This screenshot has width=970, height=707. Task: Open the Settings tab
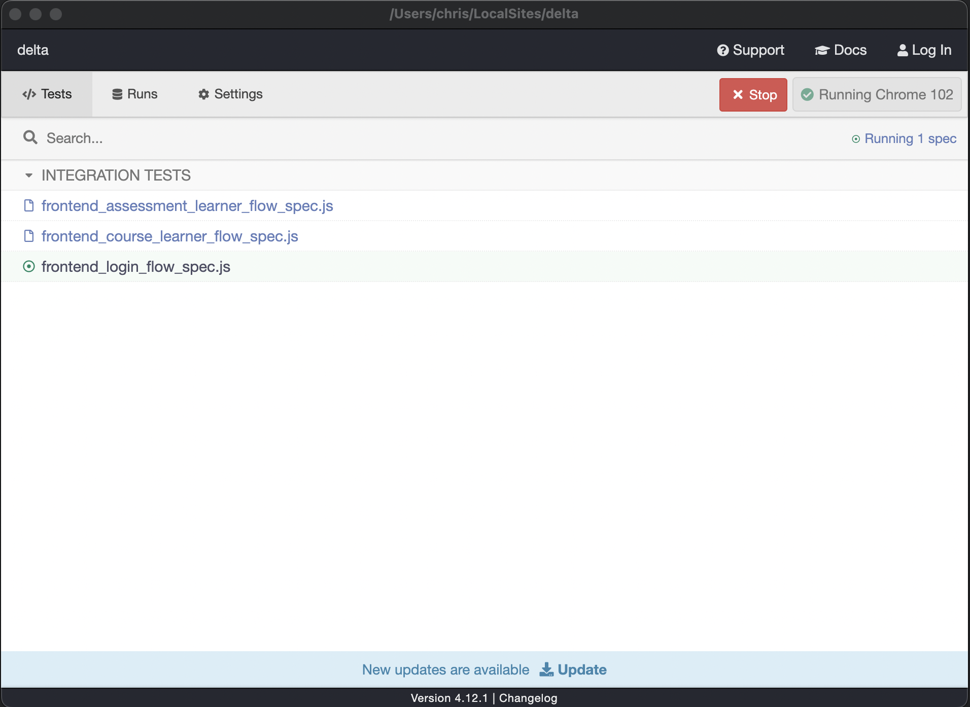[230, 94]
